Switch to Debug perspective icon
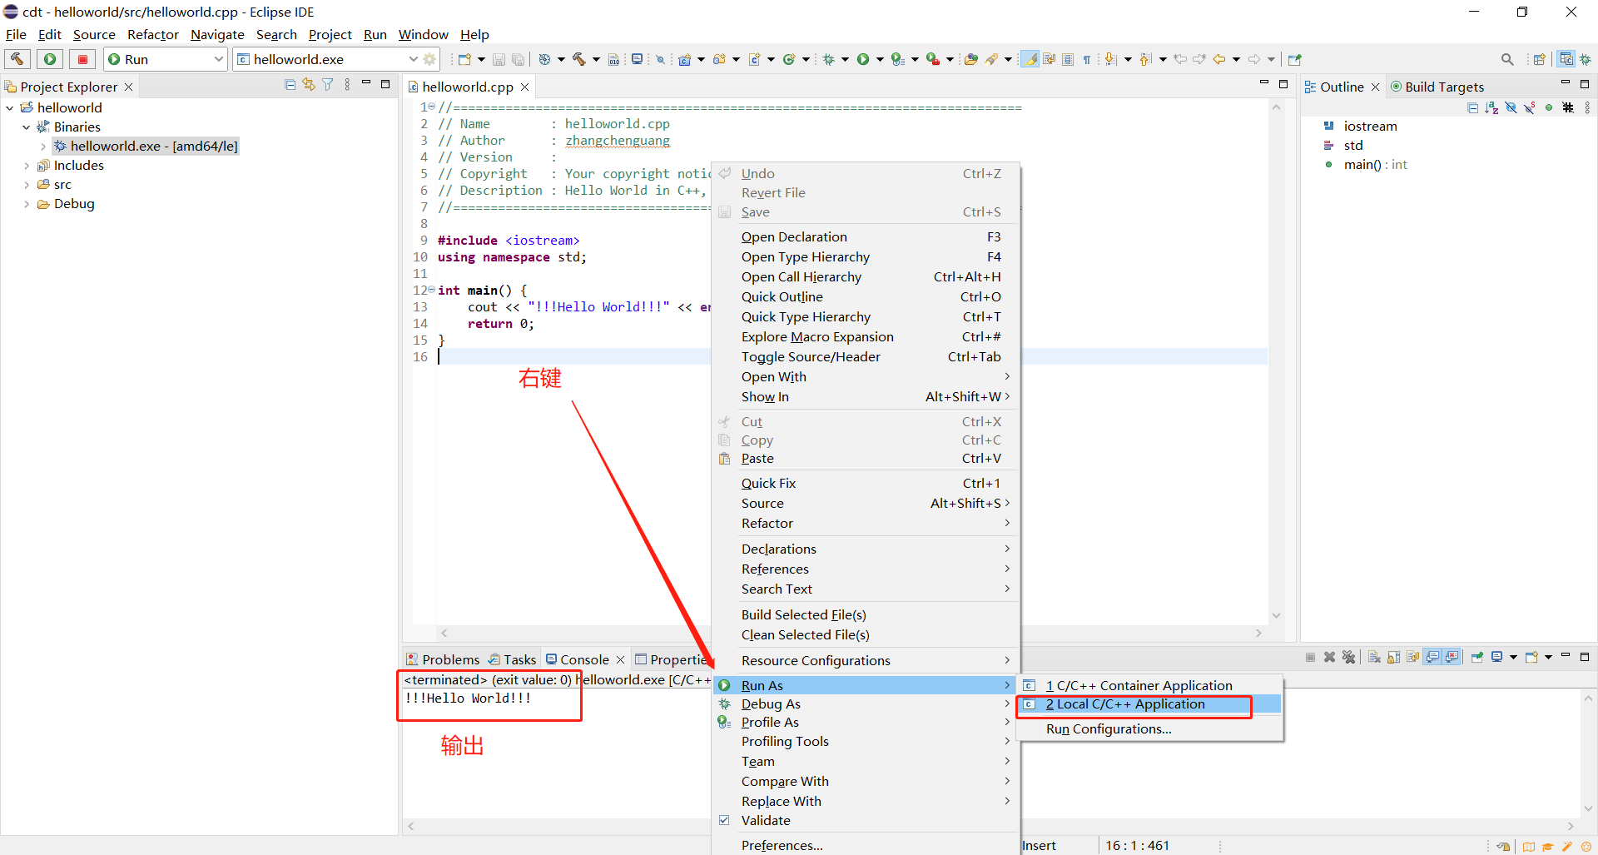1598x855 pixels. click(x=1586, y=59)
